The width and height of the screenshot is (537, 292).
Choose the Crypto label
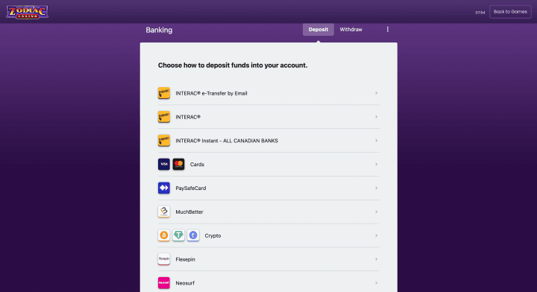point(213,236)
